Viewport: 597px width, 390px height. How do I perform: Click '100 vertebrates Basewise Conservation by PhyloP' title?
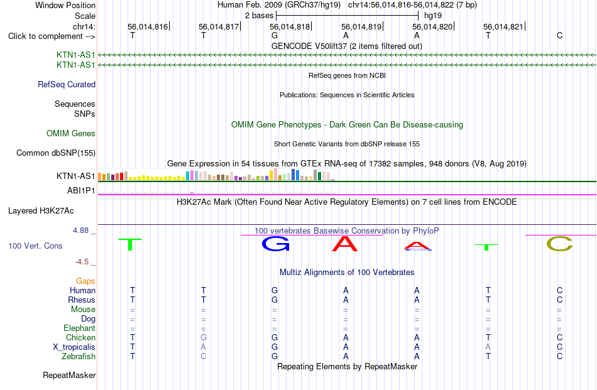click(346, 230)
